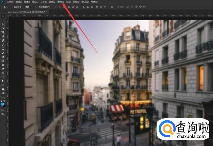Select the Lasso tool

pyautogui.click(x=3, y=24)
